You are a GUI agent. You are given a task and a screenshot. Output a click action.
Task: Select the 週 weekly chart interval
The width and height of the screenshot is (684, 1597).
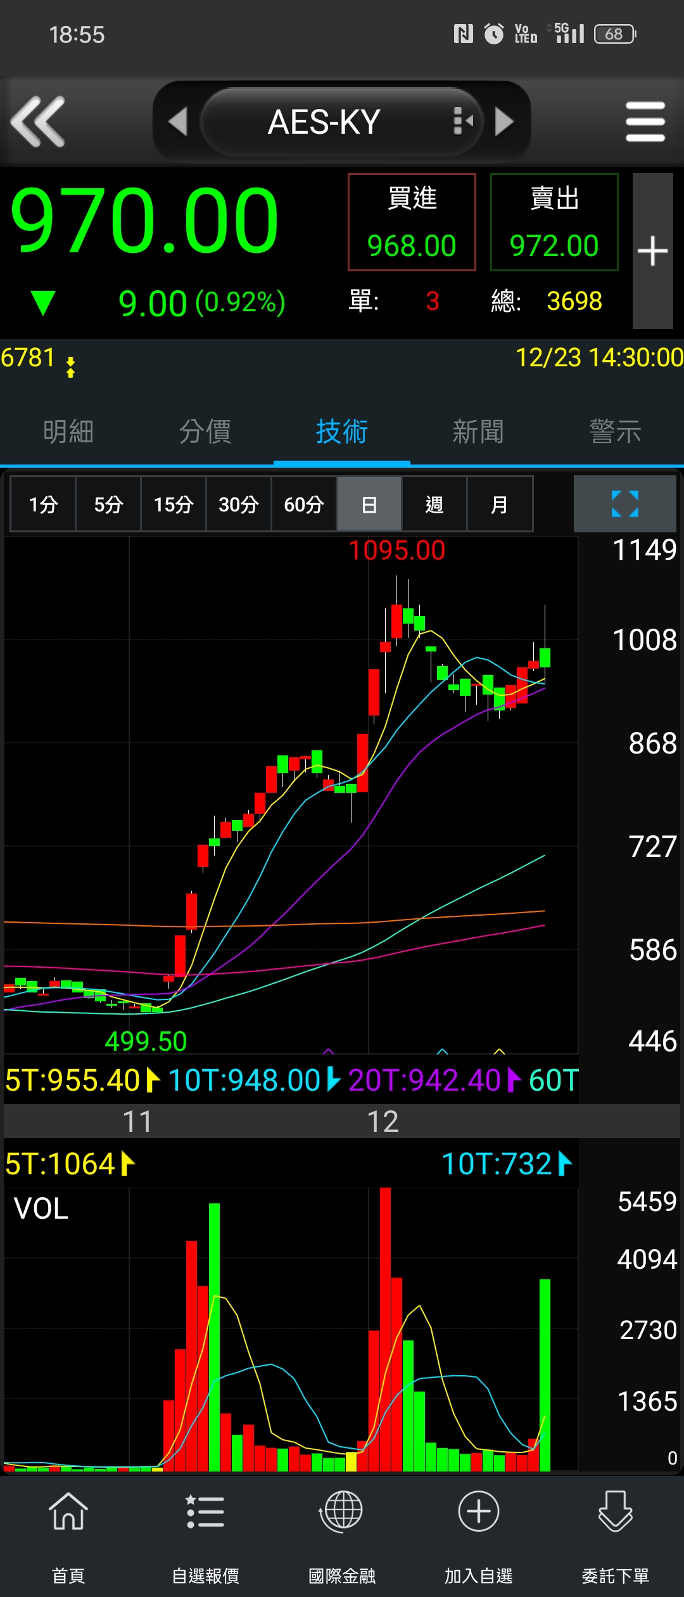tap(434, 504)
